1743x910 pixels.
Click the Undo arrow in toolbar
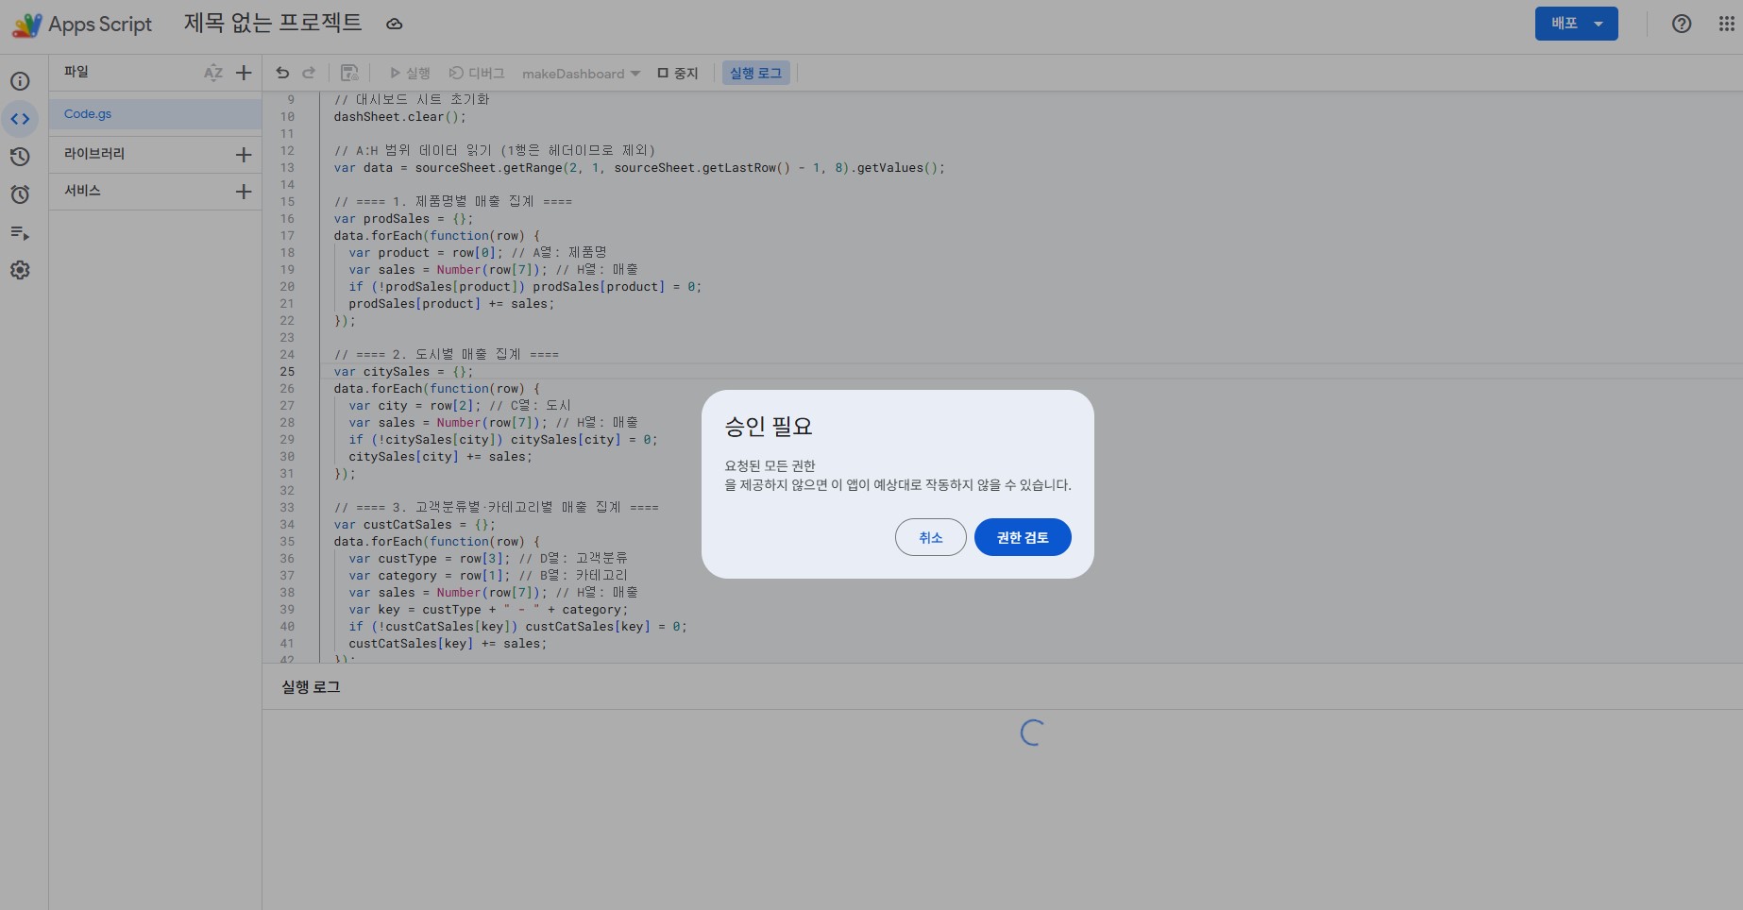click(282, 73)
